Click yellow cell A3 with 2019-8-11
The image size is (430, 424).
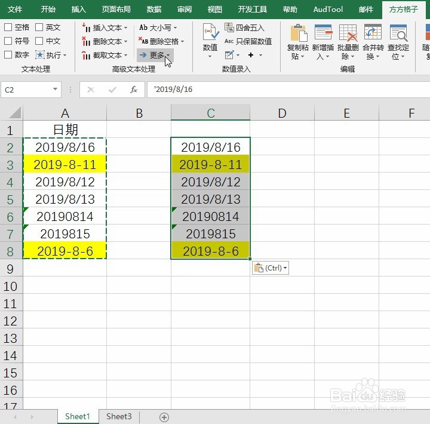[65, 164]
